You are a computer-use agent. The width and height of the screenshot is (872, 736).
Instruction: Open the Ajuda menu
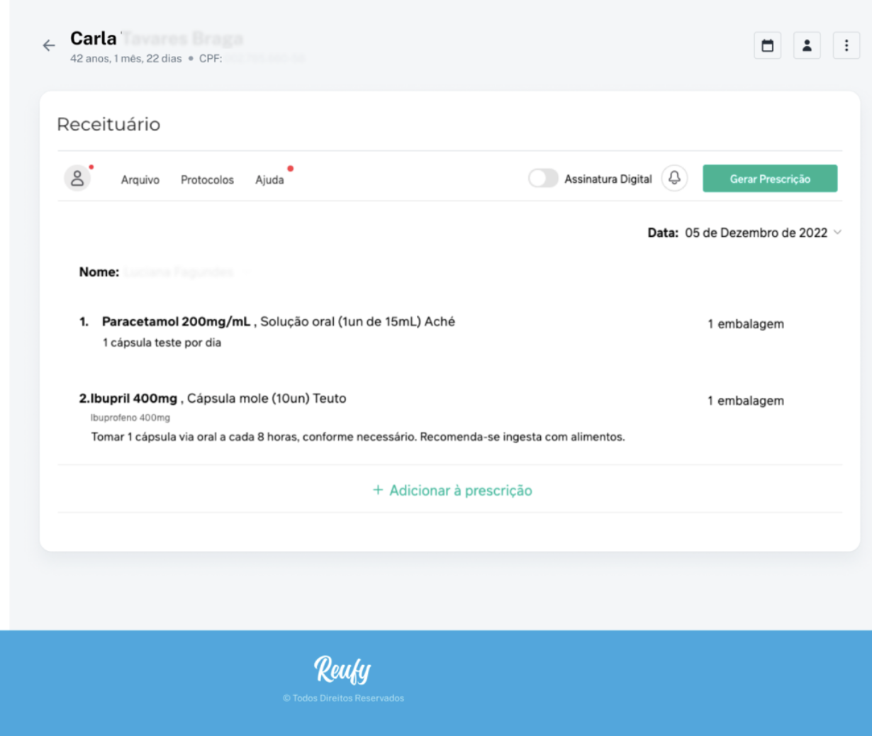coord(269,180)
